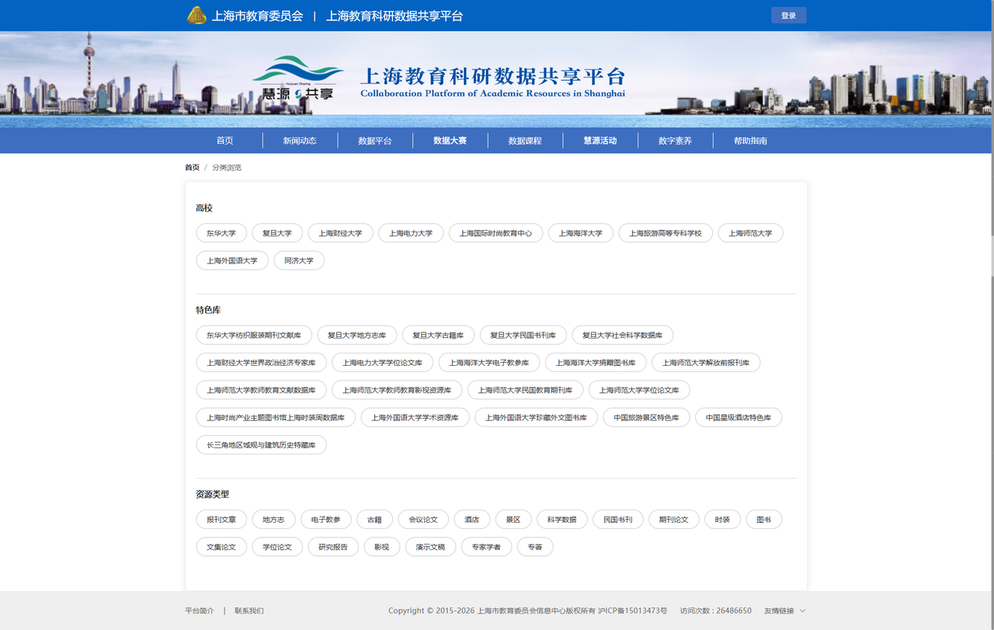Expand the 友情链接 dropdown in footer
The height and width of the screenshot is (630, 994).
click(x=784, y=611)
